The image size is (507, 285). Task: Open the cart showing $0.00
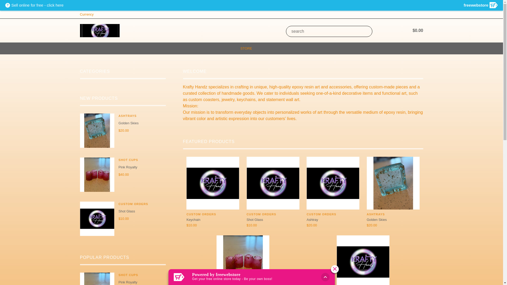coord(417,31)
